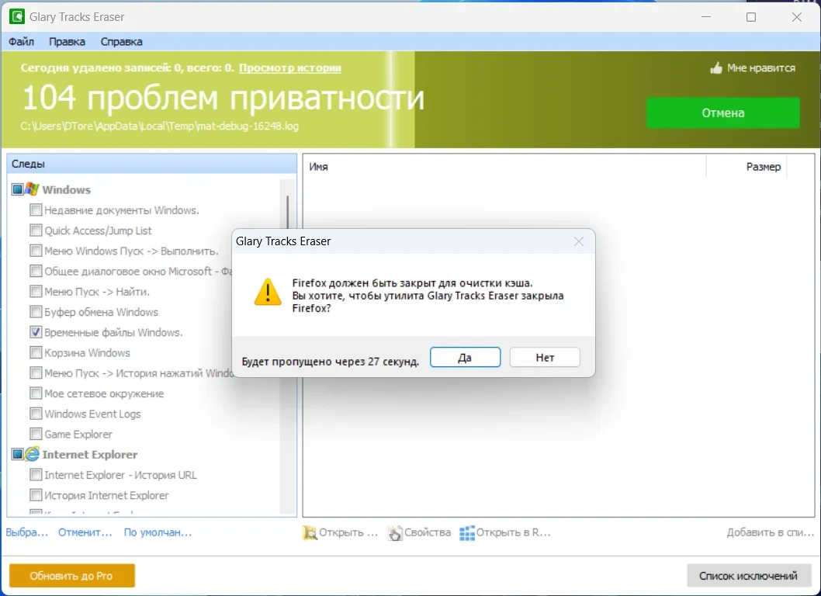Check Windows Event Logs checkbox
Viewport: 821px width, 596px height.
click(36, 414)
